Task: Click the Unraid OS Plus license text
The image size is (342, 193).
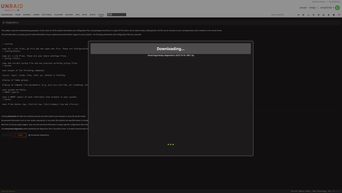Action: coord(334,2)
